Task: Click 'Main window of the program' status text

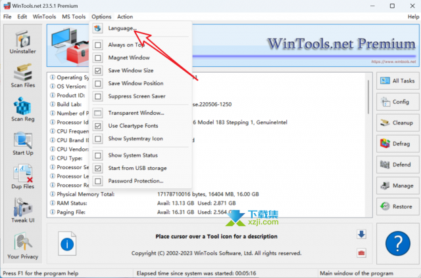Action: tap(357, 273)
